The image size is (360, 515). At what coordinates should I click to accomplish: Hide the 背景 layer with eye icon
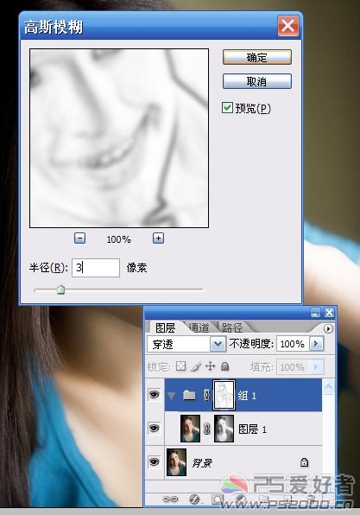155,462
